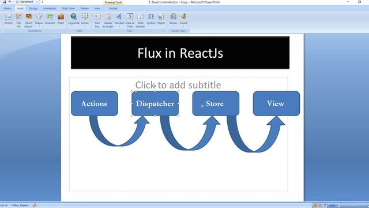
Task: Open the Header & Footer dialog
Action: (x=108, y=20)
